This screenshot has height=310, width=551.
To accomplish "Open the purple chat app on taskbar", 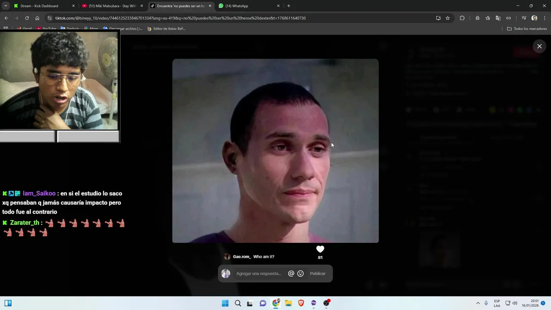I will coord(263,303).
